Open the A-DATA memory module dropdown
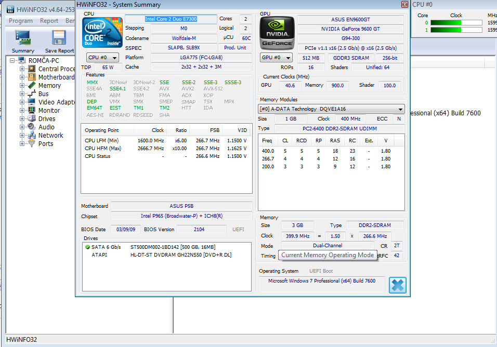Image resolution: width=497 pixels, height=347 pixels. pos(331,109)
